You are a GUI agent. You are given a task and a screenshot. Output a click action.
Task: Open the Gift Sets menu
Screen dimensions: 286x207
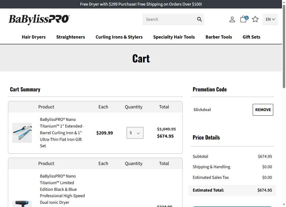[251, 37]
